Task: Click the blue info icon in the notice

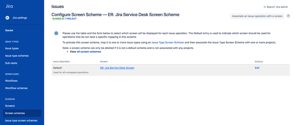Action: 56,33
